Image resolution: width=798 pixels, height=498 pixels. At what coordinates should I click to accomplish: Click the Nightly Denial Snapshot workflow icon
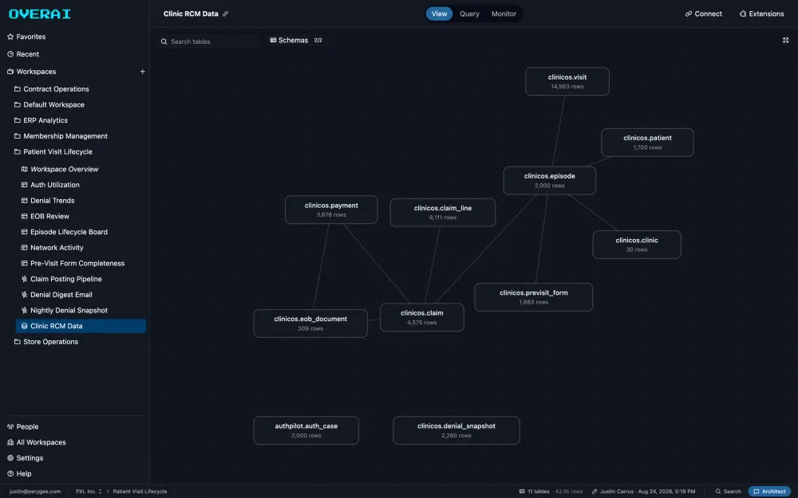pos(24,311)
